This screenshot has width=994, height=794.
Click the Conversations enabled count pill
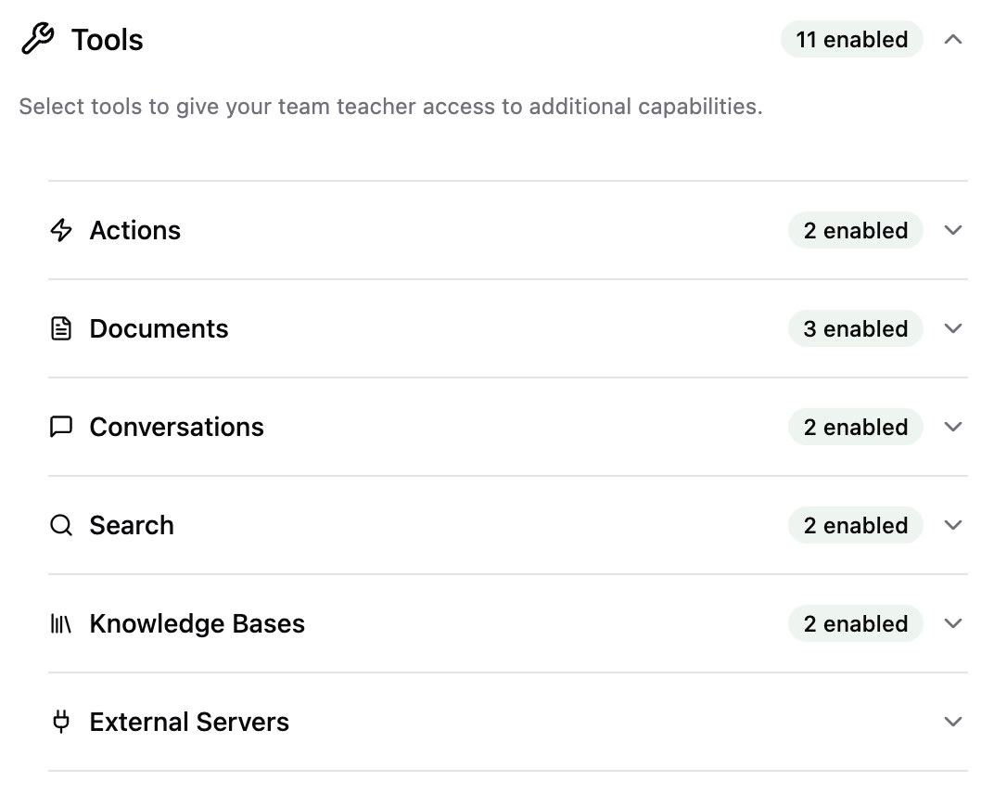coord(855,427)
